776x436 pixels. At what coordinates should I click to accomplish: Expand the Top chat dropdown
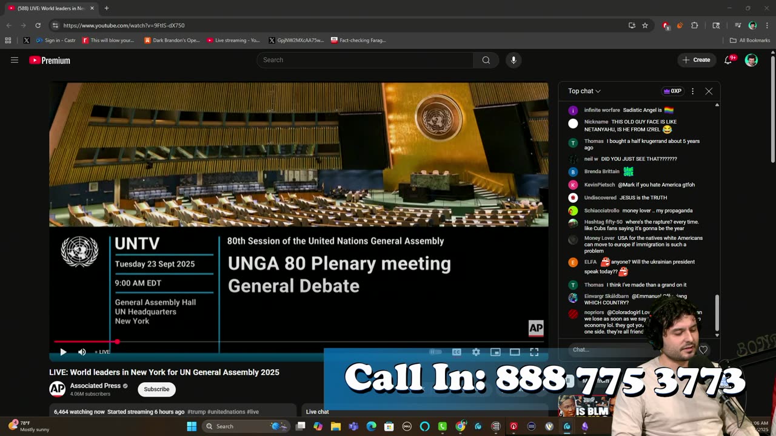tap(584, 91)
